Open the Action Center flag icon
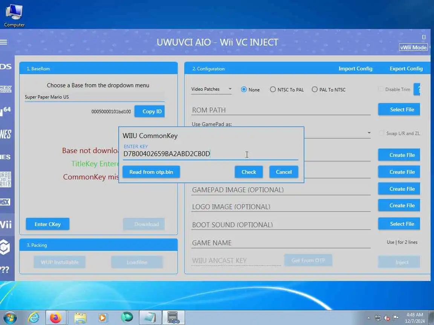434x325 pixels. pos(396,317)
